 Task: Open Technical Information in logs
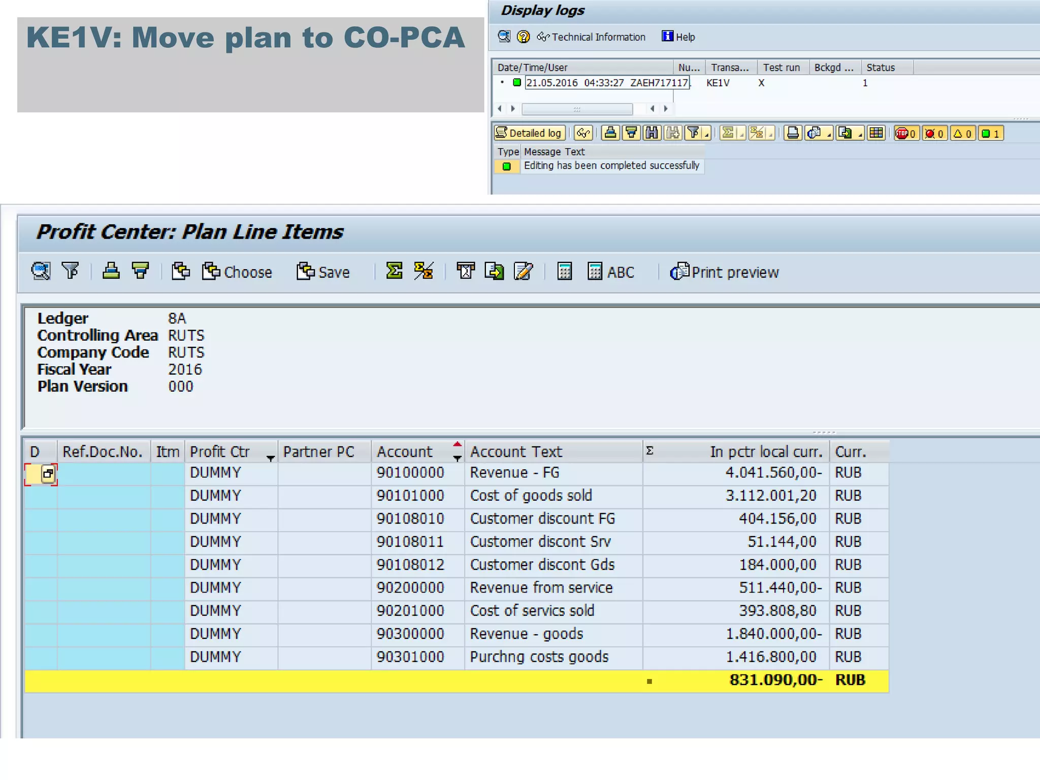point(592,37)
